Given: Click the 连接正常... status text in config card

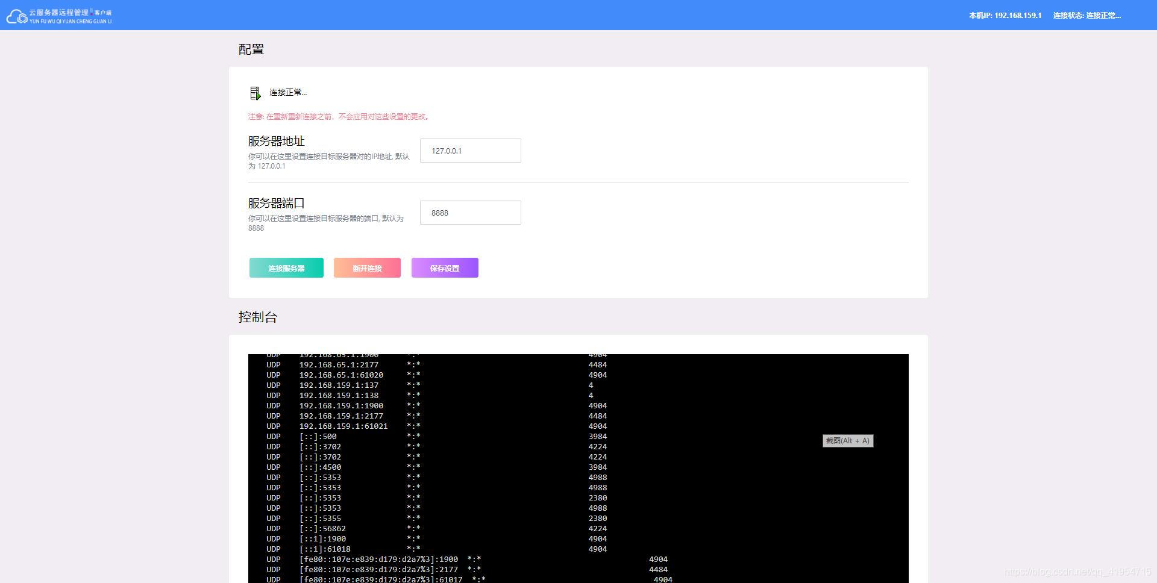Looking at the screenshot, I should click(288, 93).
